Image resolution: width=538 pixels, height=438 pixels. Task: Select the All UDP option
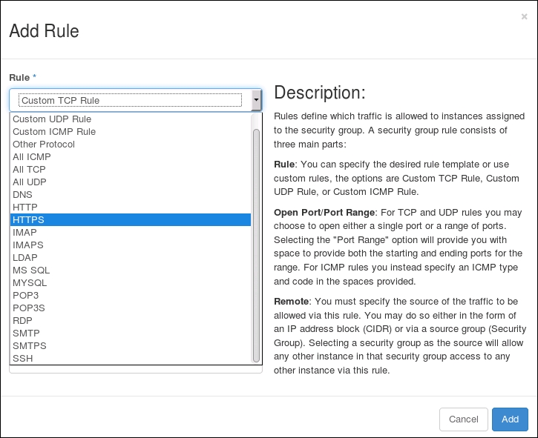coord(30,182)
